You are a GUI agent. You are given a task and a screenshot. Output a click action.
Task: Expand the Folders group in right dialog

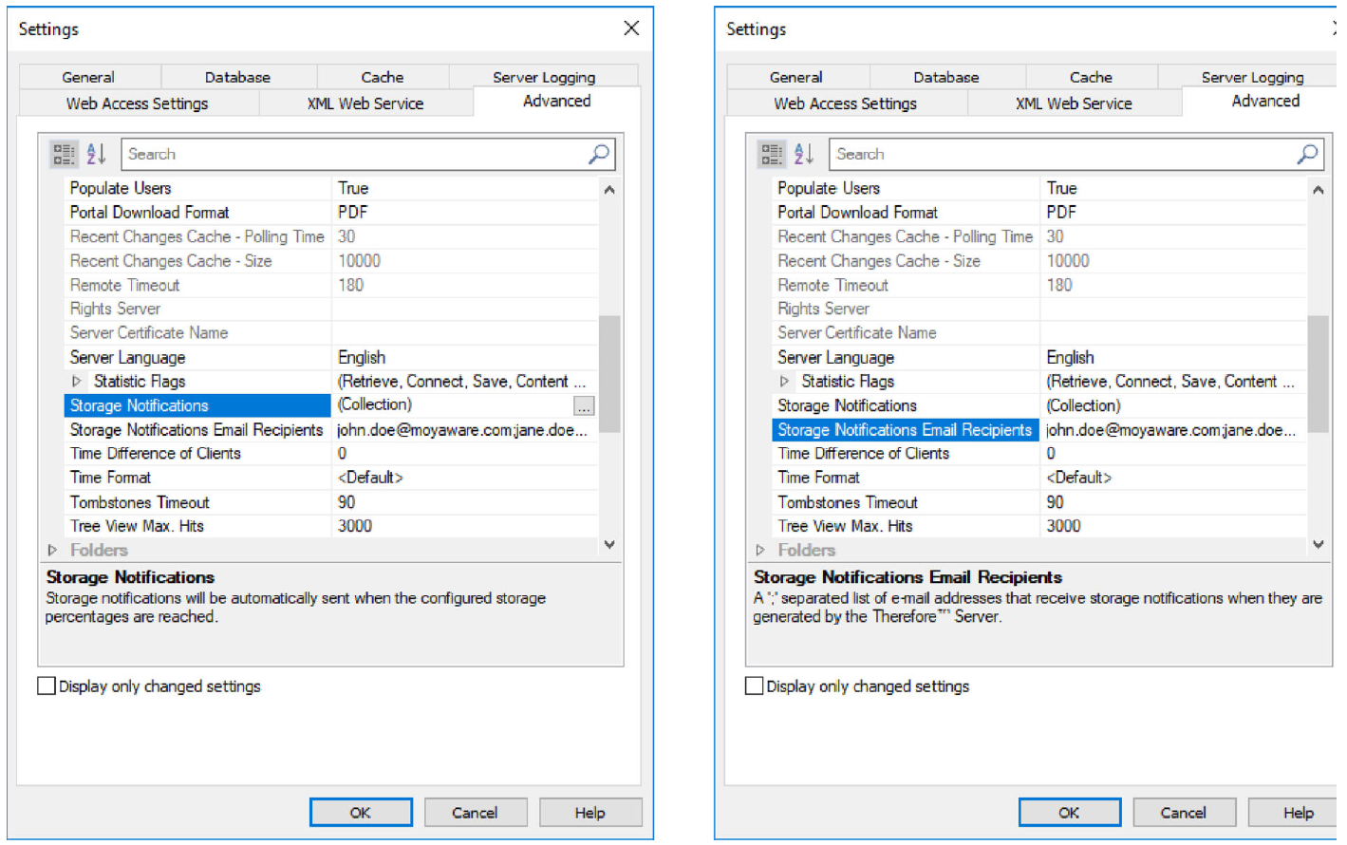coord(760,550)
